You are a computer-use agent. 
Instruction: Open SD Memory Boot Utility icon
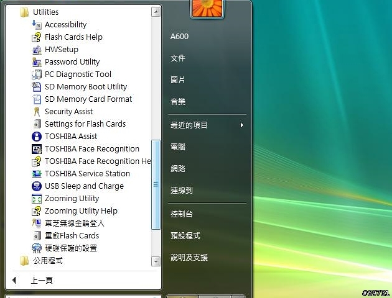coord(37,87)
